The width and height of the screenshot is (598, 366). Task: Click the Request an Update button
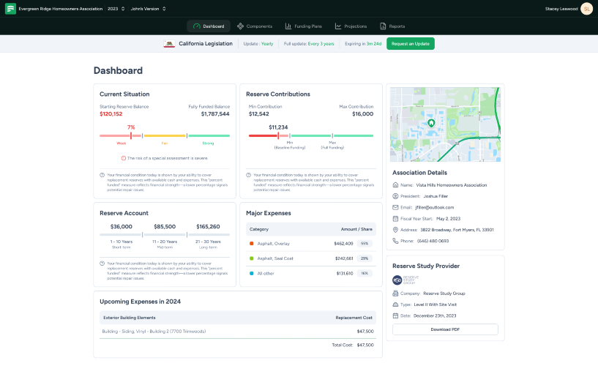pos(411,43)
